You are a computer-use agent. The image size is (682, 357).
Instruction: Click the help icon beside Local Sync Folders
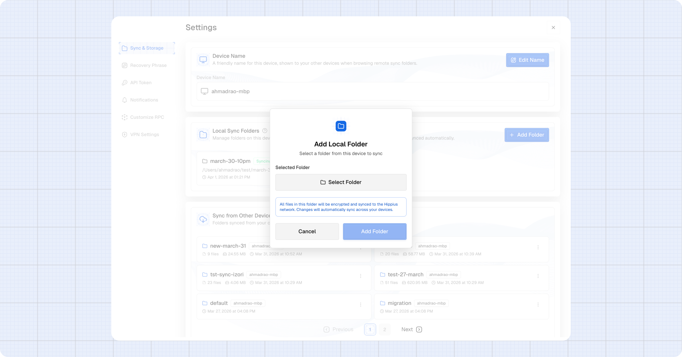coord(264,131)
